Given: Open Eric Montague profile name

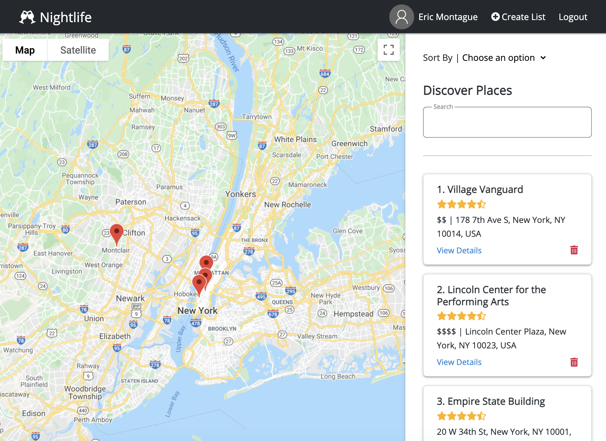Looking at the screenshot, I should click(448, 17).
